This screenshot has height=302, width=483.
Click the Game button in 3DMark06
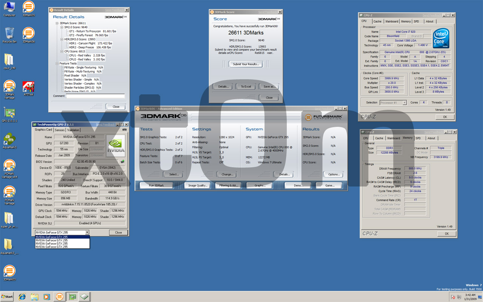pos(330,185)
